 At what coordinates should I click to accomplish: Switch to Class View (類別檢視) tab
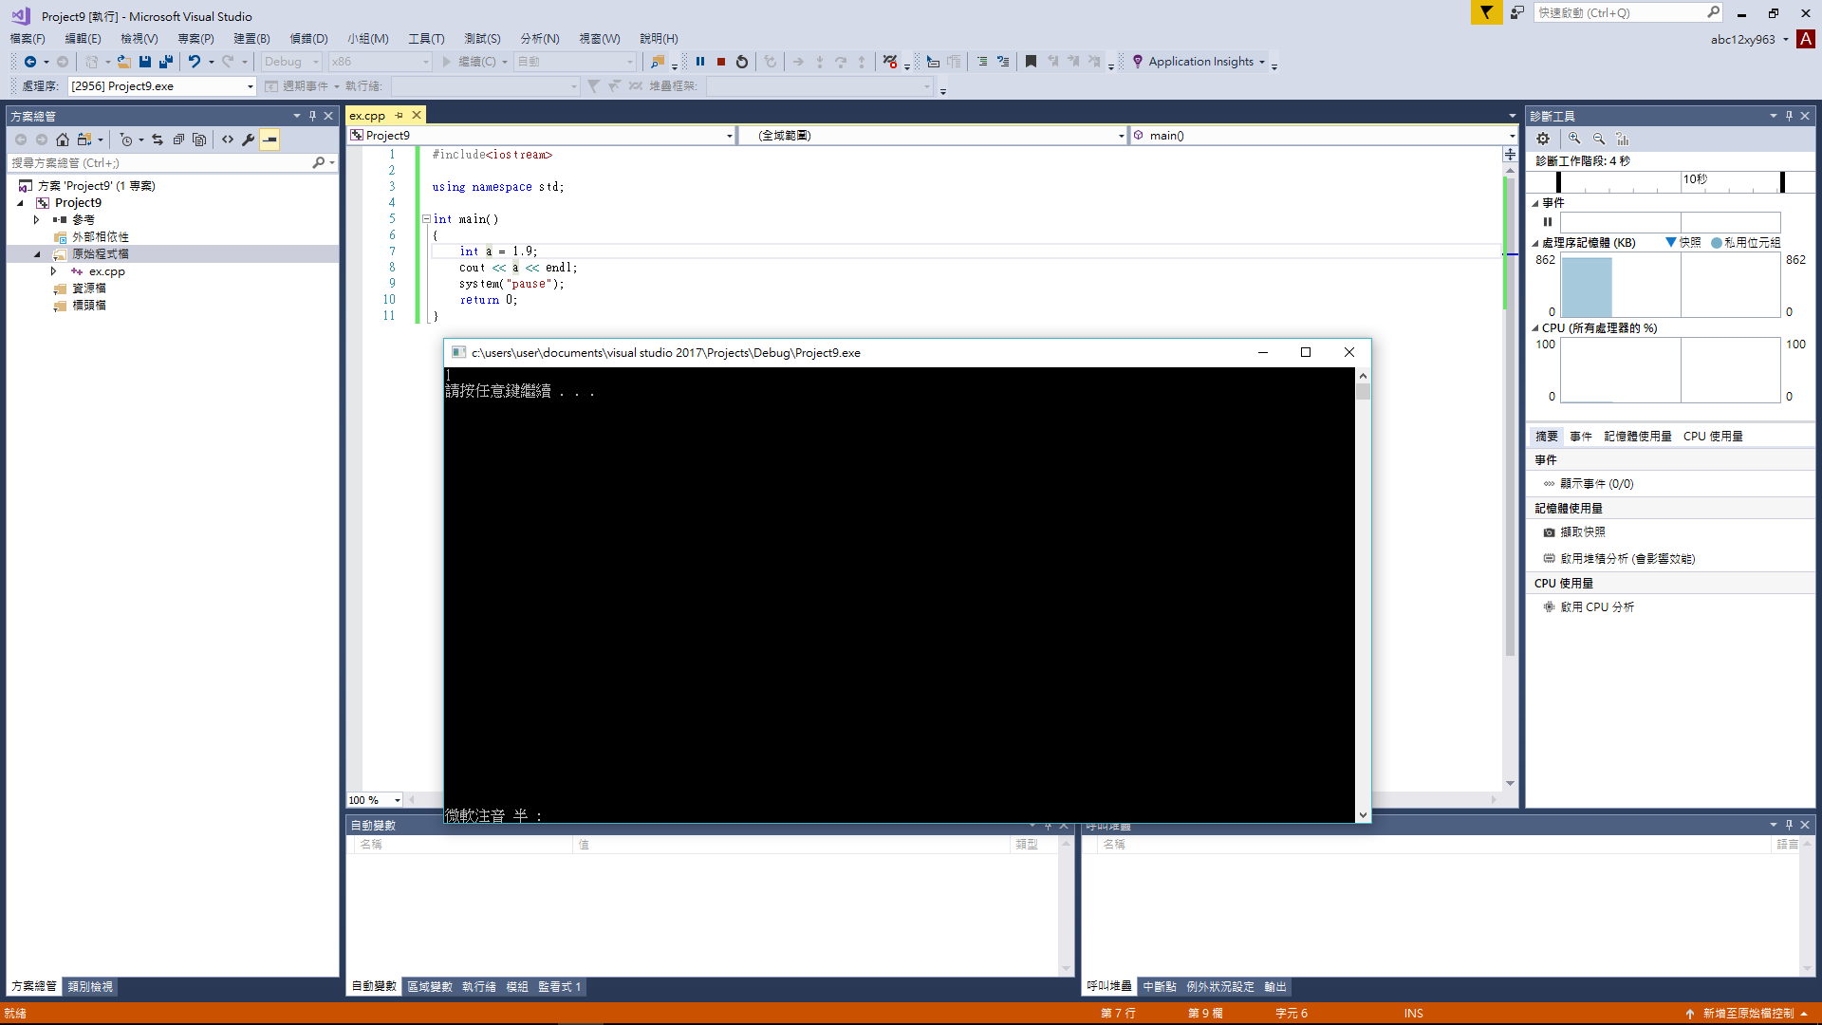[90, 987]
